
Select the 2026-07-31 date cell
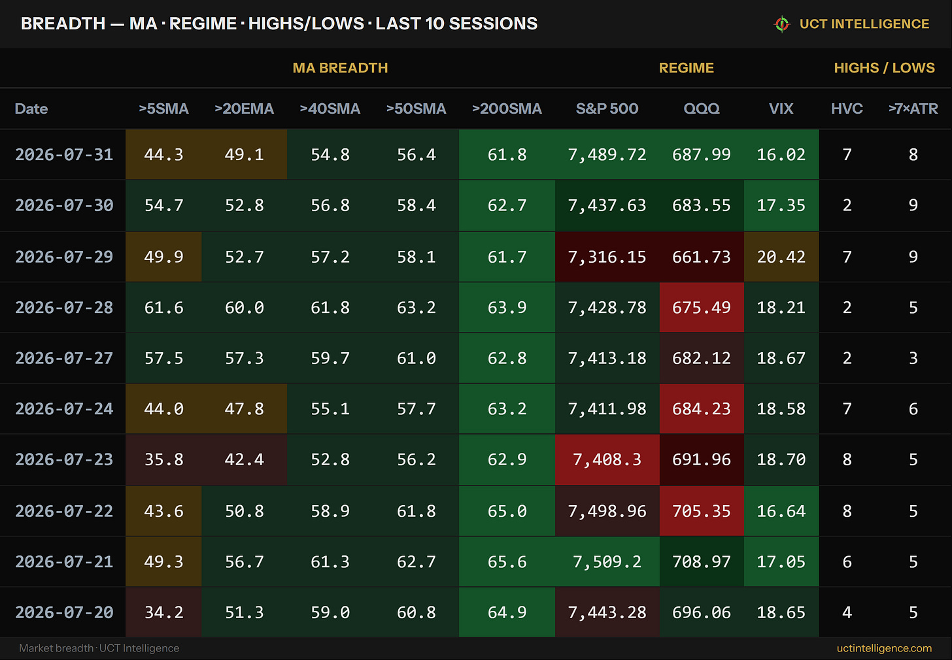click(x=64, y=155)
